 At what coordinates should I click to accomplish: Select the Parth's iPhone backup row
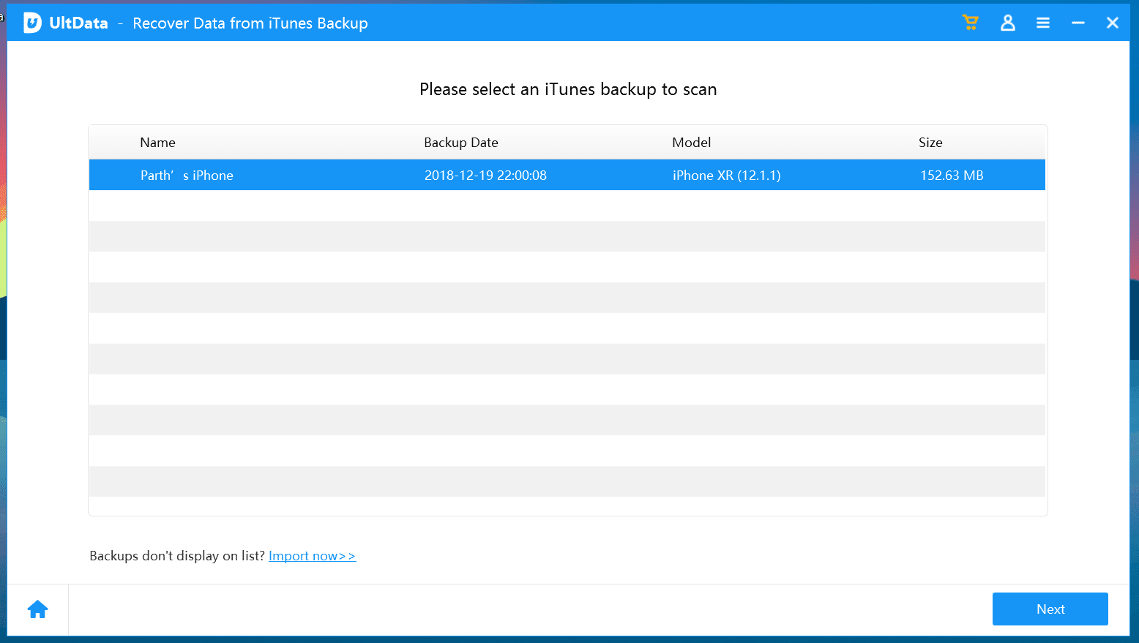click(567, 175)
